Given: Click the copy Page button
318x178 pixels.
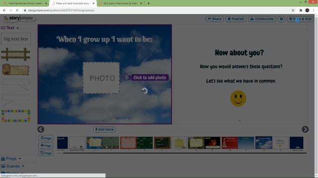Looking at the screenshot, I should click(46, 153).
